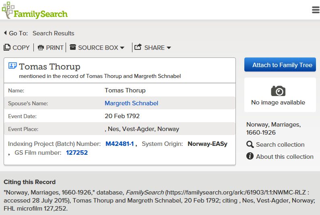The image size is (320, 215).
Task: Expand the SHARE dropdown arrow
Action: [x=169, y=48]
